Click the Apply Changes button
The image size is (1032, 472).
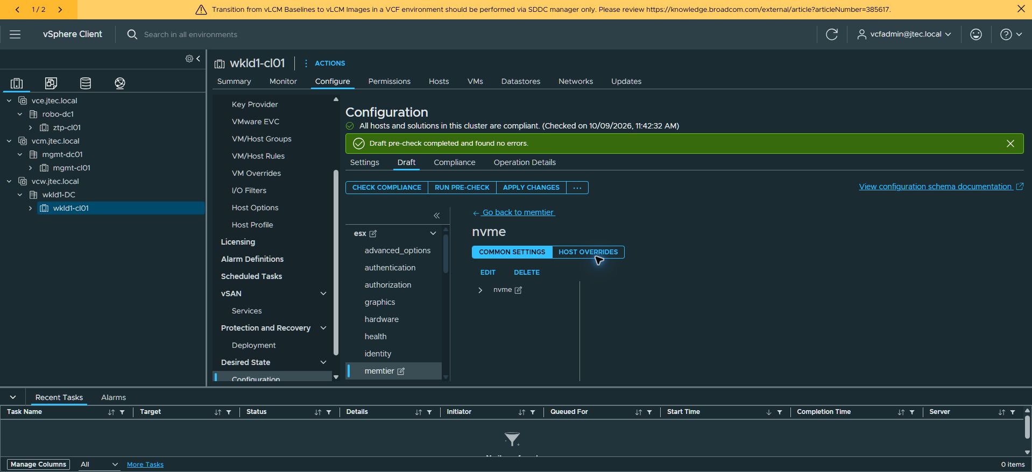point(531,188)
